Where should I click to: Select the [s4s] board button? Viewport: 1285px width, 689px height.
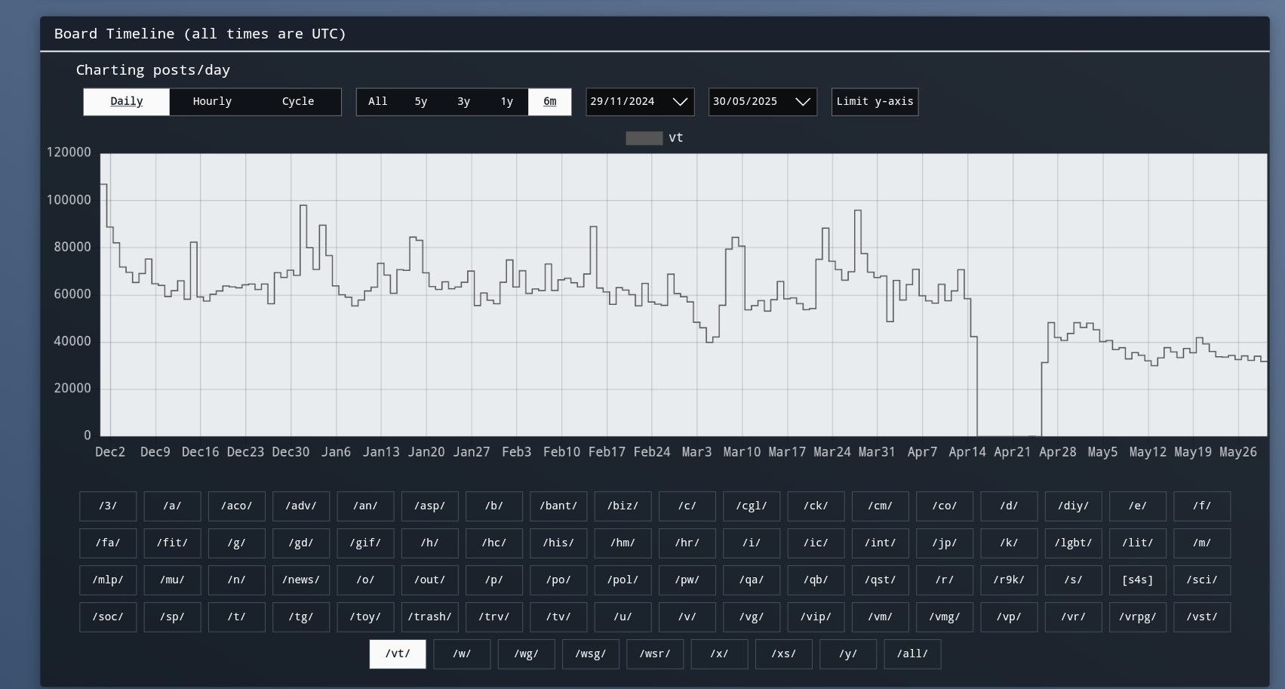coord(1137,580)
